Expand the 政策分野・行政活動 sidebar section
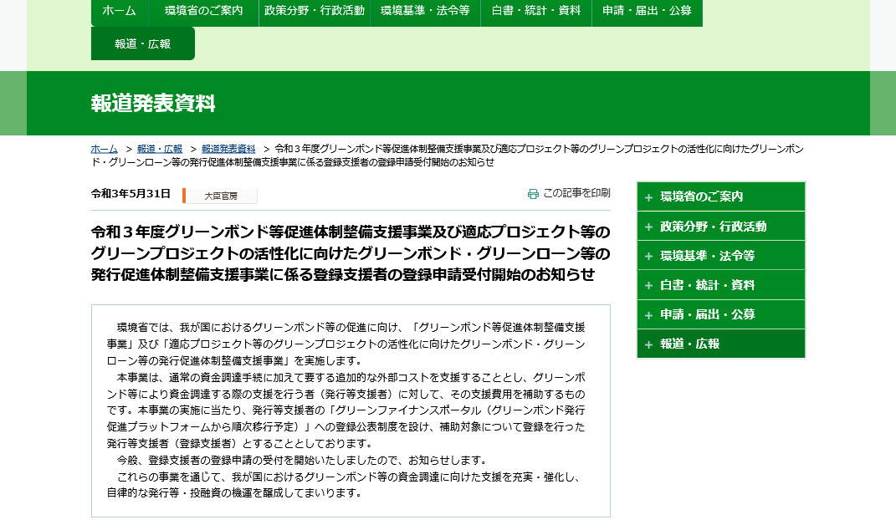This screenshot has height=520, width=896. (720, 226)
